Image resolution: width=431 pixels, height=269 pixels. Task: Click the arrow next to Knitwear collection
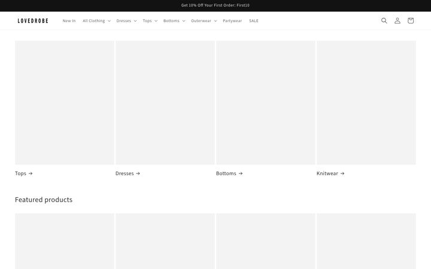tap(342, 173)
